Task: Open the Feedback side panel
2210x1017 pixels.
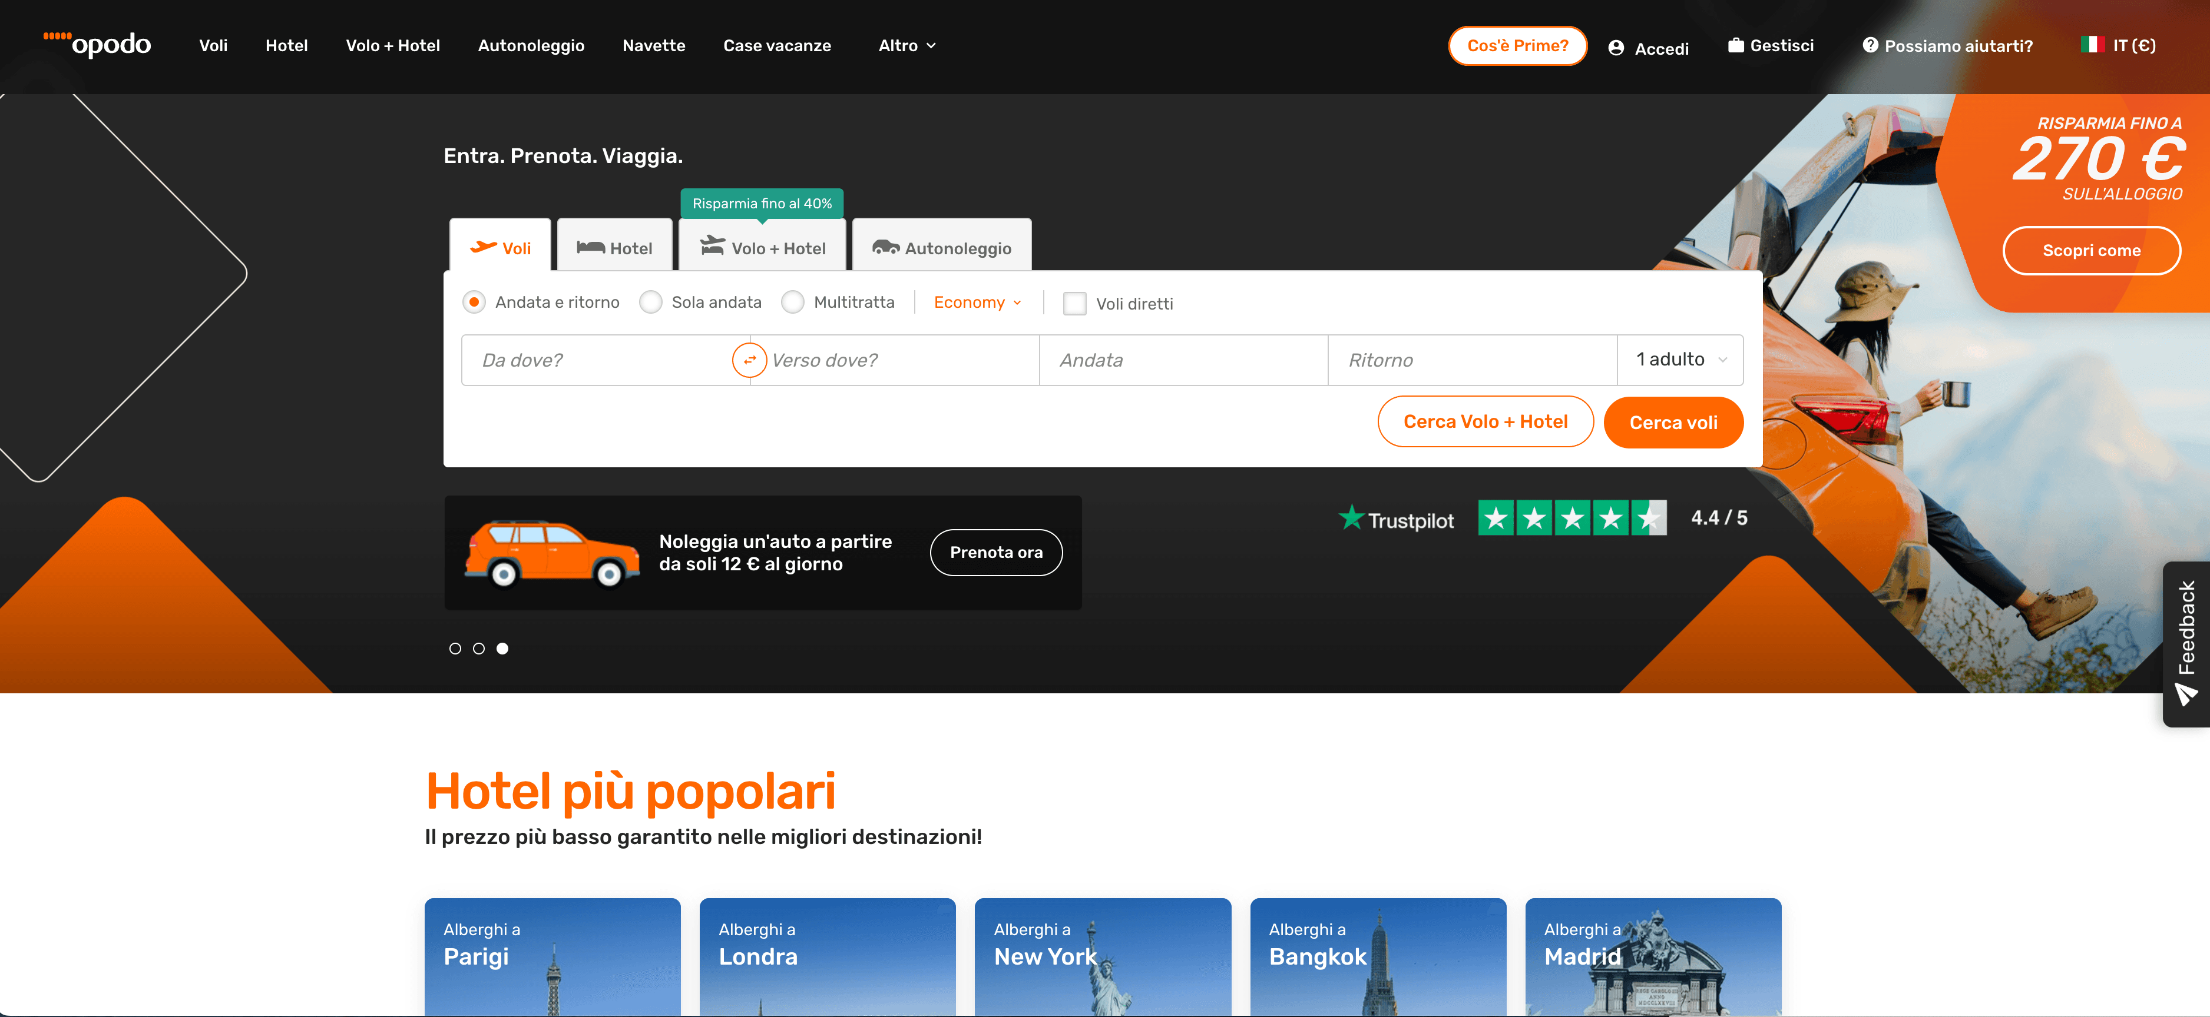Action: [x=2186, y=643]
